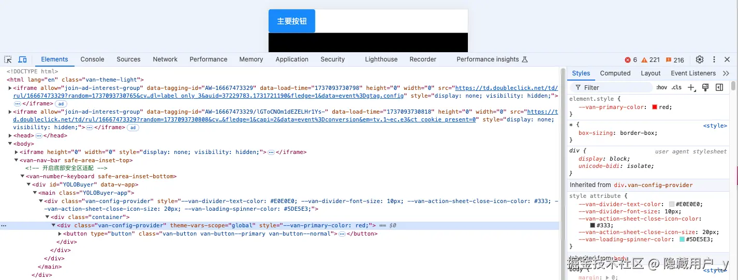Collapse the div id YOLOBuyer node
The width and height of the screenshot is (738, 280).
pos(29,184)
